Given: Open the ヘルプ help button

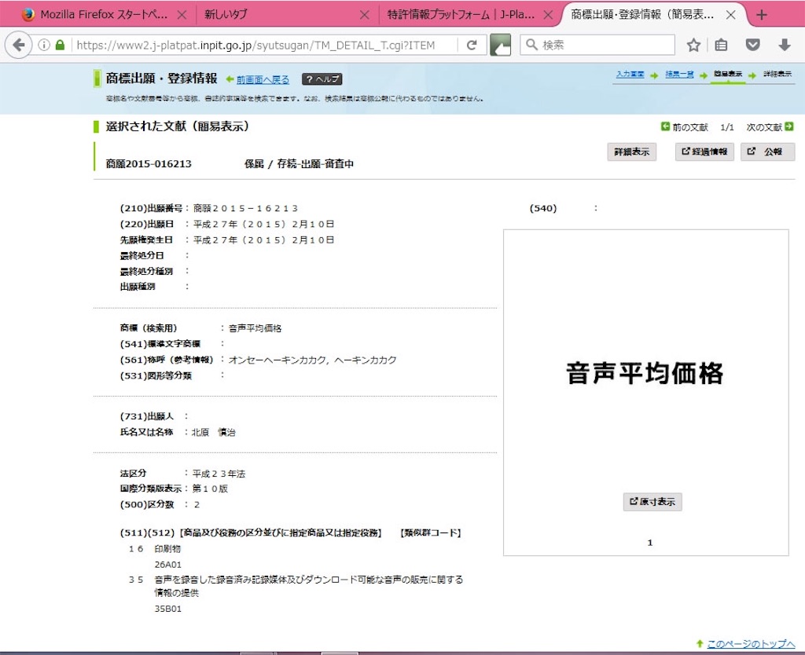Looking at the screenshot, I should (x=322, y=79).
